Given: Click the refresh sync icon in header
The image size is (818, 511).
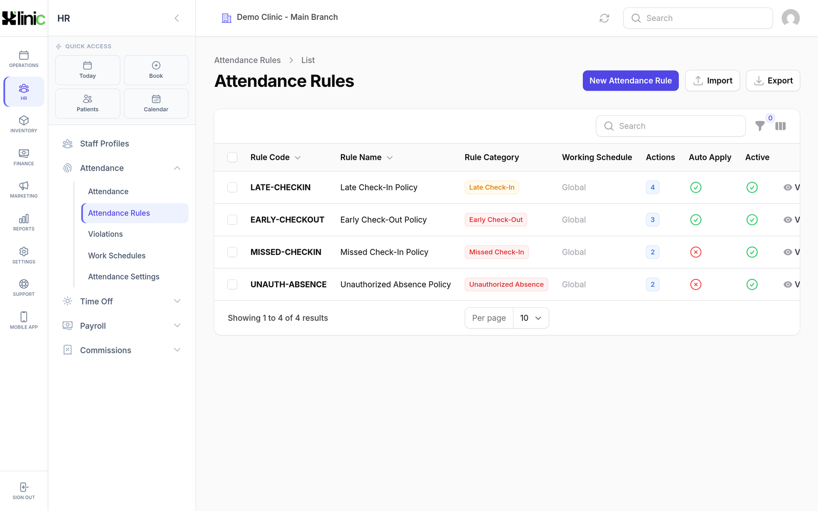Looking at the screenshot, I should coord(604,18).
